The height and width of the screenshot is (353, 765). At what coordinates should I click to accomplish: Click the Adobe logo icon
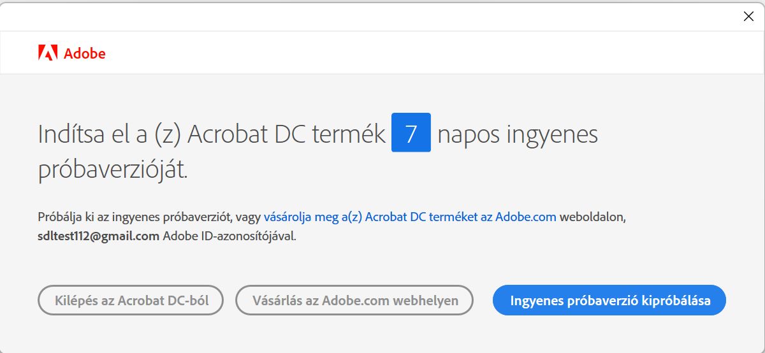click(x=48, y=53)
